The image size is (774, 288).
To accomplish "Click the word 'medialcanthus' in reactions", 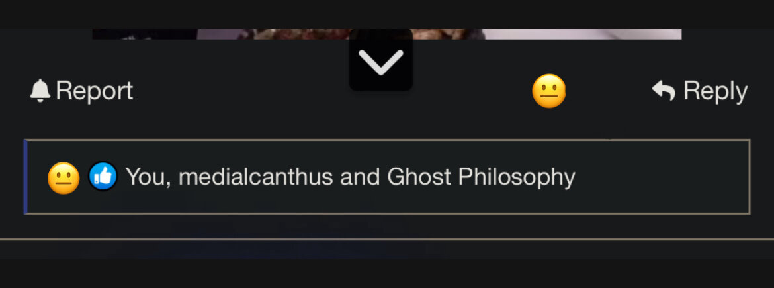I will (x=256, y=177).
